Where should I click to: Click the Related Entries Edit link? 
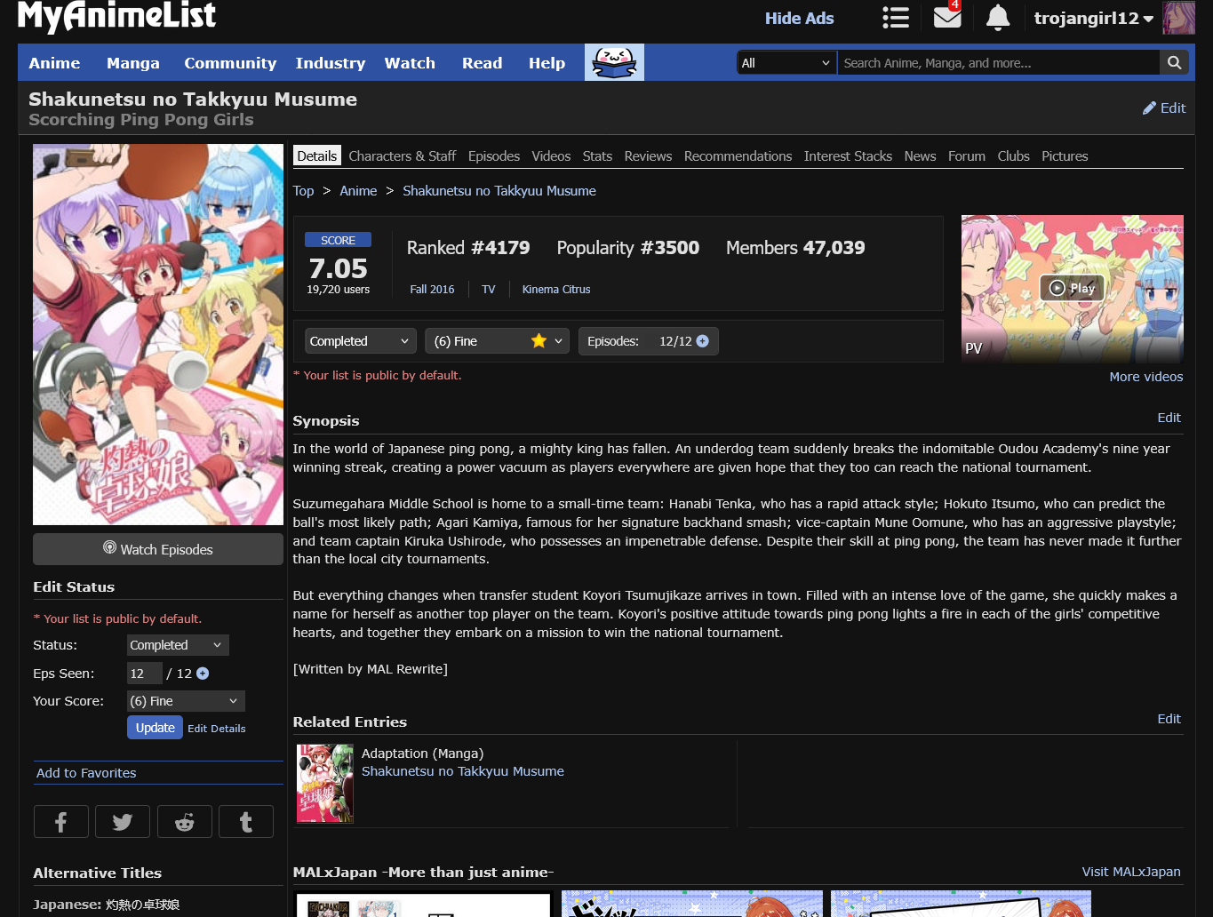[1169, 719]
